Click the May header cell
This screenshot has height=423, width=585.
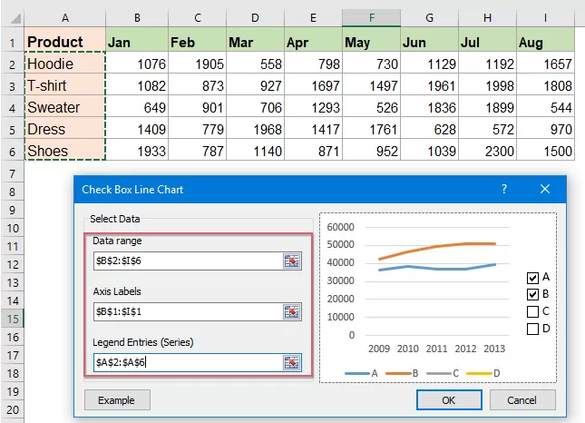point(372,39)
